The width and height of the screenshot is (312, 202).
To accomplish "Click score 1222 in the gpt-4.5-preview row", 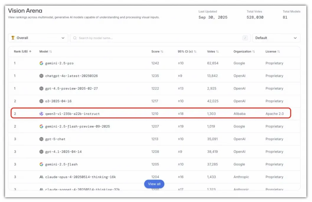I will (x=155, y=88).
